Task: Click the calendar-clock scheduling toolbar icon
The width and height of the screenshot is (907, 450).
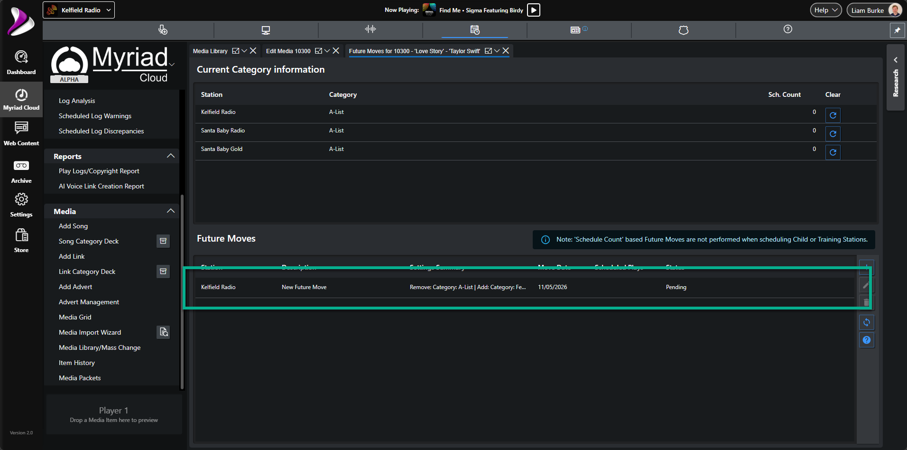Action: 475,30
